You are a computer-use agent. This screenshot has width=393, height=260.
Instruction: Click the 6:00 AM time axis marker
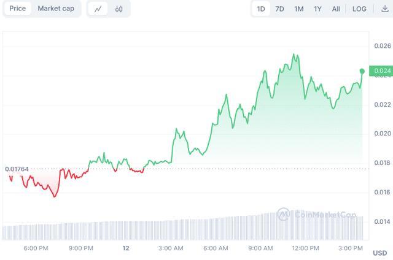216,248
